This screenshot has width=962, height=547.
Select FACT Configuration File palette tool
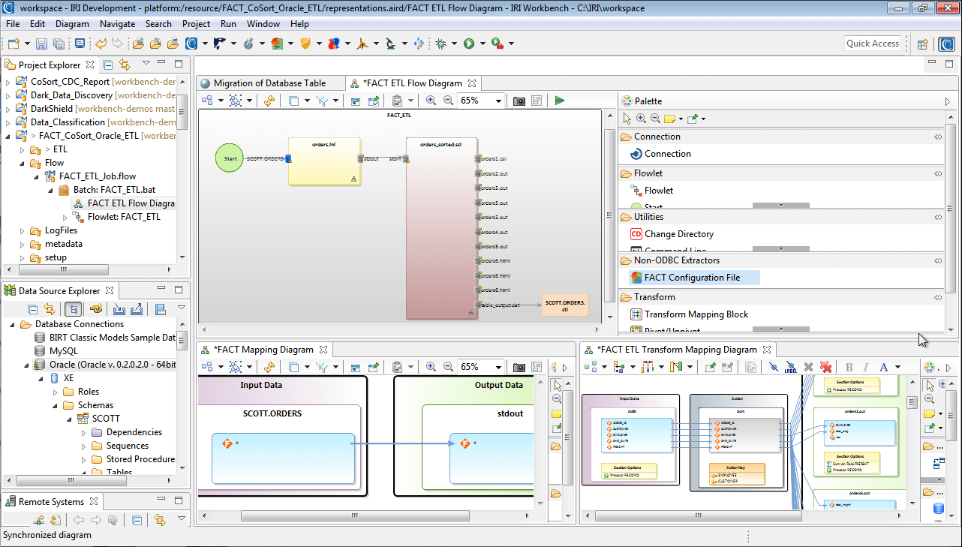[691, 278]
